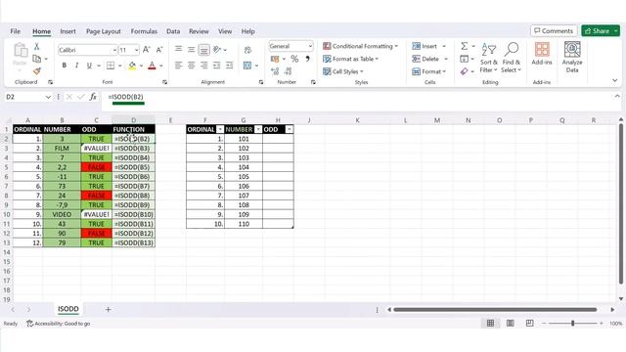Center text horizontally
The height and width of the screenshot is (352, 626).
[x=192, y=66]
